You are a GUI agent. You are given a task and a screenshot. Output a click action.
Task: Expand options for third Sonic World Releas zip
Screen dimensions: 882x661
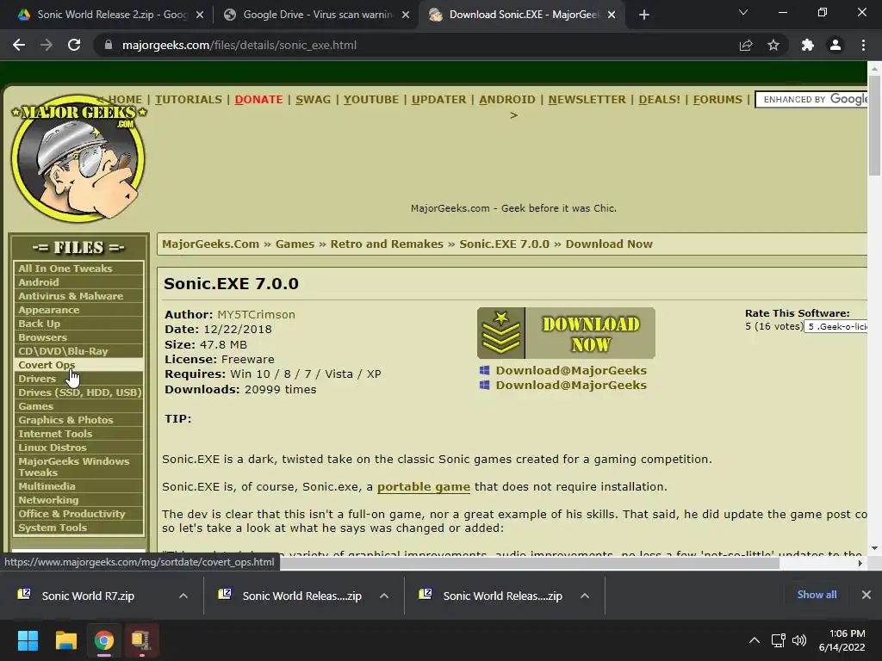[585, 596]
